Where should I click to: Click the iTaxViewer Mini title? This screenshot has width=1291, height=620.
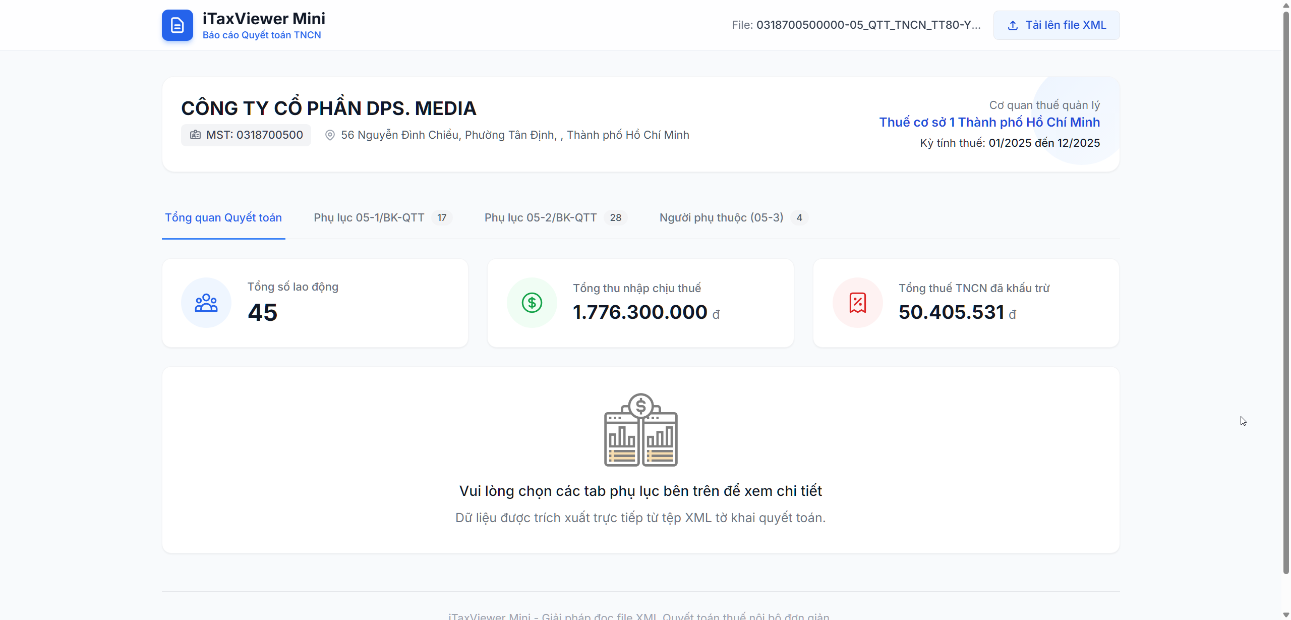click(x=264, y=19)
